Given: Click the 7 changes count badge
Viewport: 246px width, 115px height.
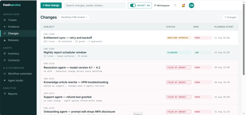Looking at the screenshot, I should [230, 17].
